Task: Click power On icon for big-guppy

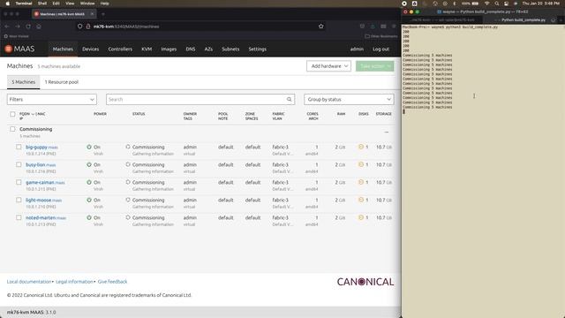Action: click(x=89, y=148)
